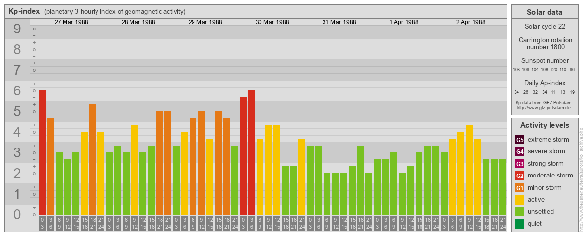Image resolution: width=583 pixels, height=236 pixels.
Task: Click the green 9-12h bar on 1 Apr
Action: [x=402, y=194]
